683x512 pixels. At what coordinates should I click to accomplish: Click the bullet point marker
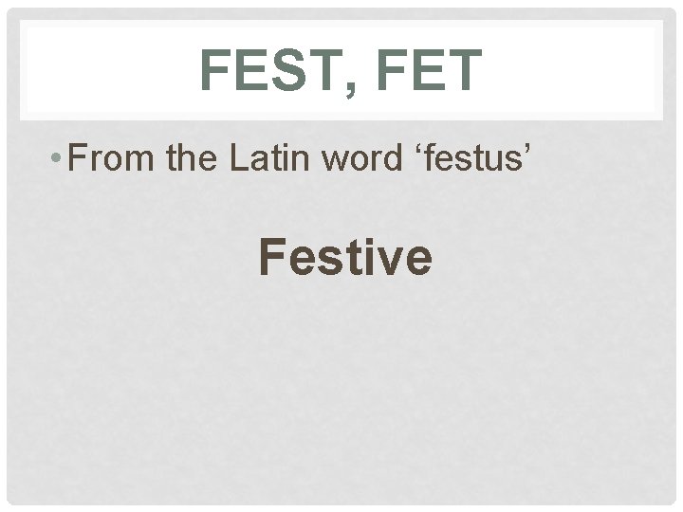57,156
